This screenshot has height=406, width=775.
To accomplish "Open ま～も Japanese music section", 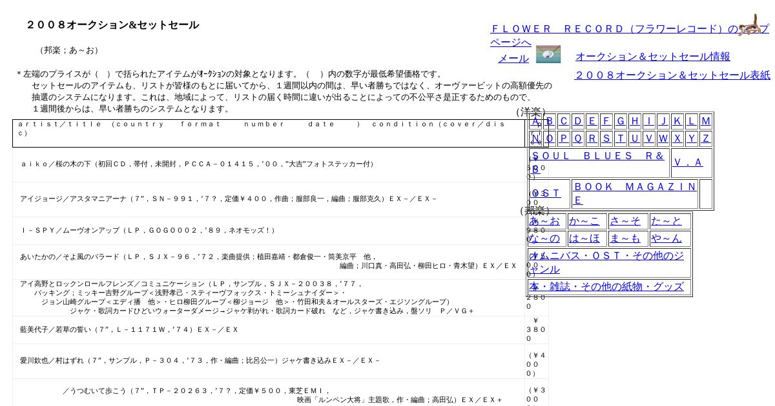I will (x=625, y=238).
